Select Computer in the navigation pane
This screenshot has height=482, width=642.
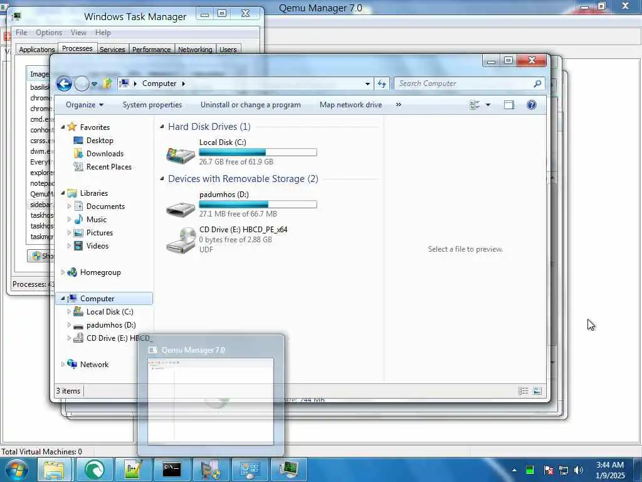[105, 298]
